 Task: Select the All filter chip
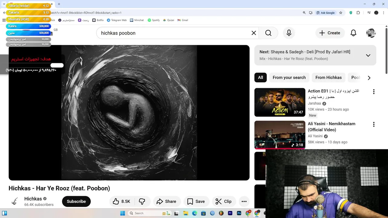coord(260,78)
